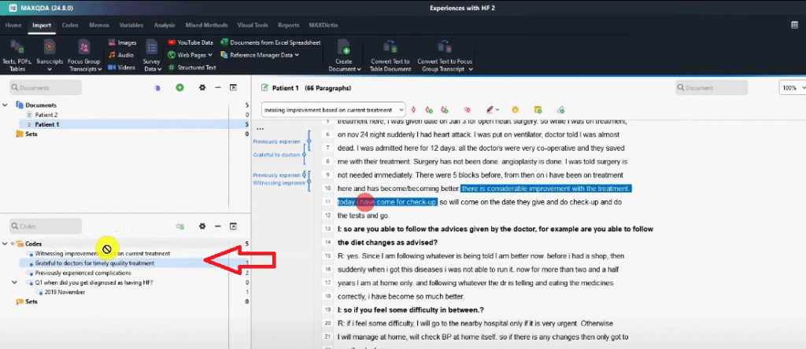
Task: Minimize the Codes panel
Action: pyautogui.click(x=217, y=226)
